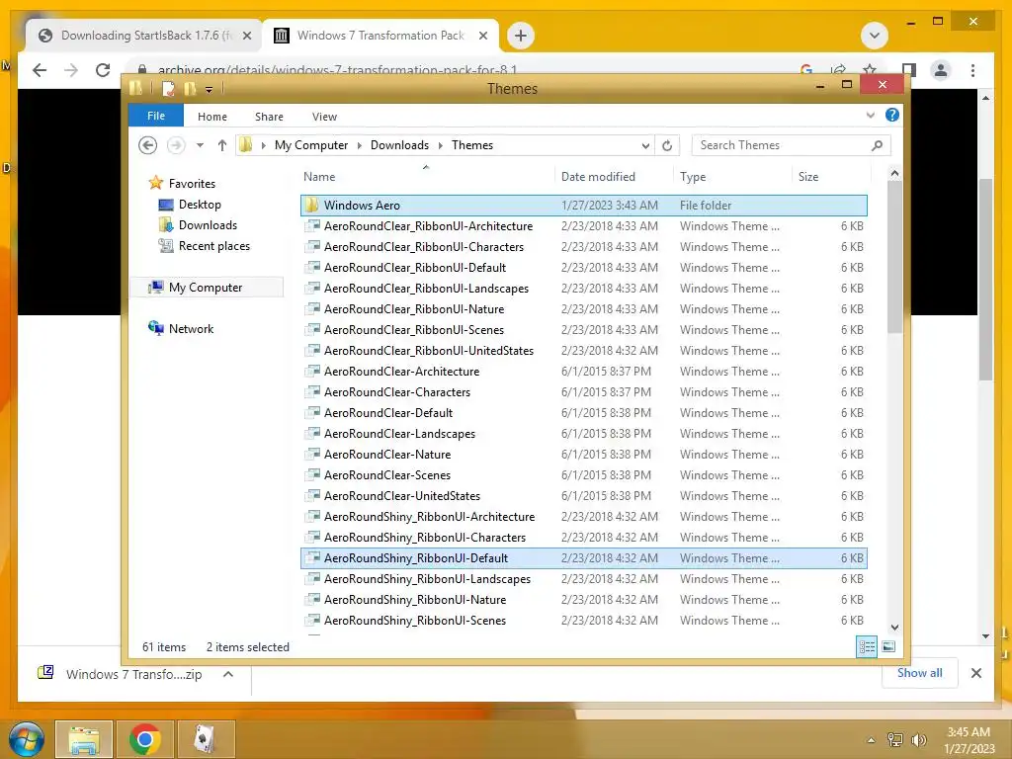Select AeroRoundClear_RibbonUI-Landscapes theme file
Viewport: 1012px width, 759px height.
[x=583, y=289]
